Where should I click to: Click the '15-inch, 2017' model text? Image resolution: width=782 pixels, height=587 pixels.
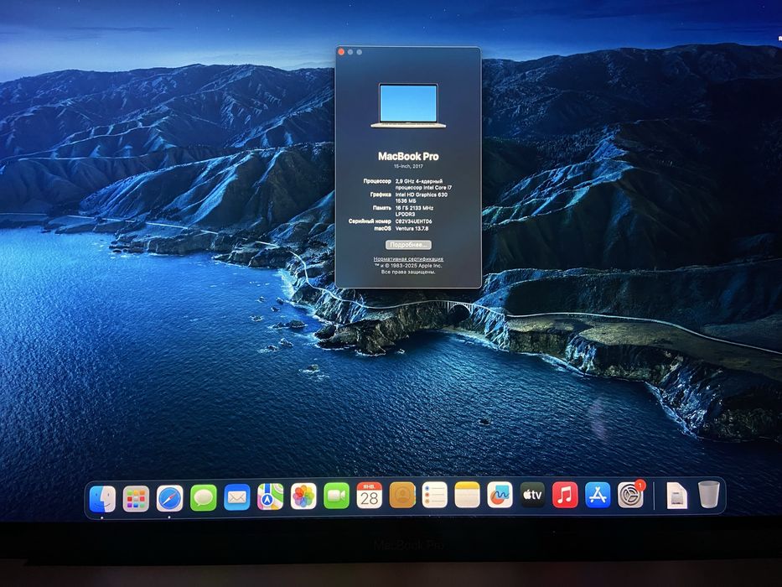(408, 166)
